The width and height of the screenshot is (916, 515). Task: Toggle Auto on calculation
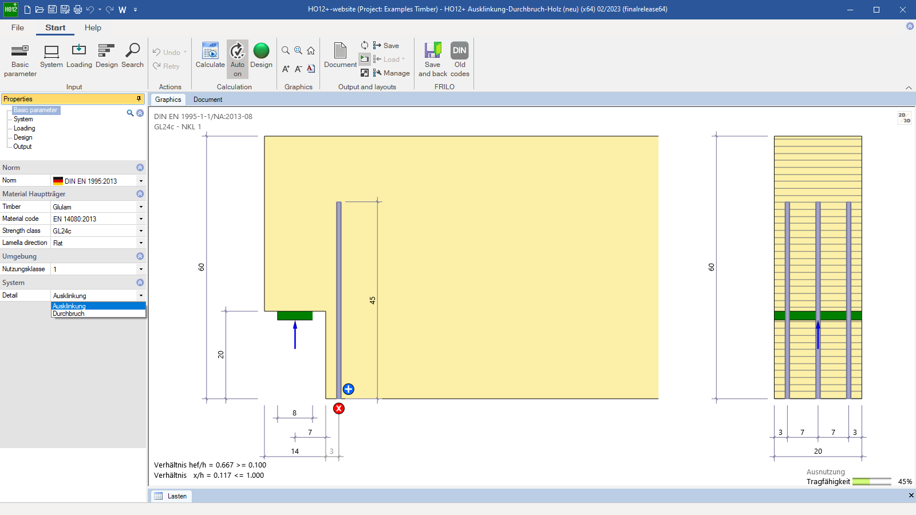tap(238, 60)
